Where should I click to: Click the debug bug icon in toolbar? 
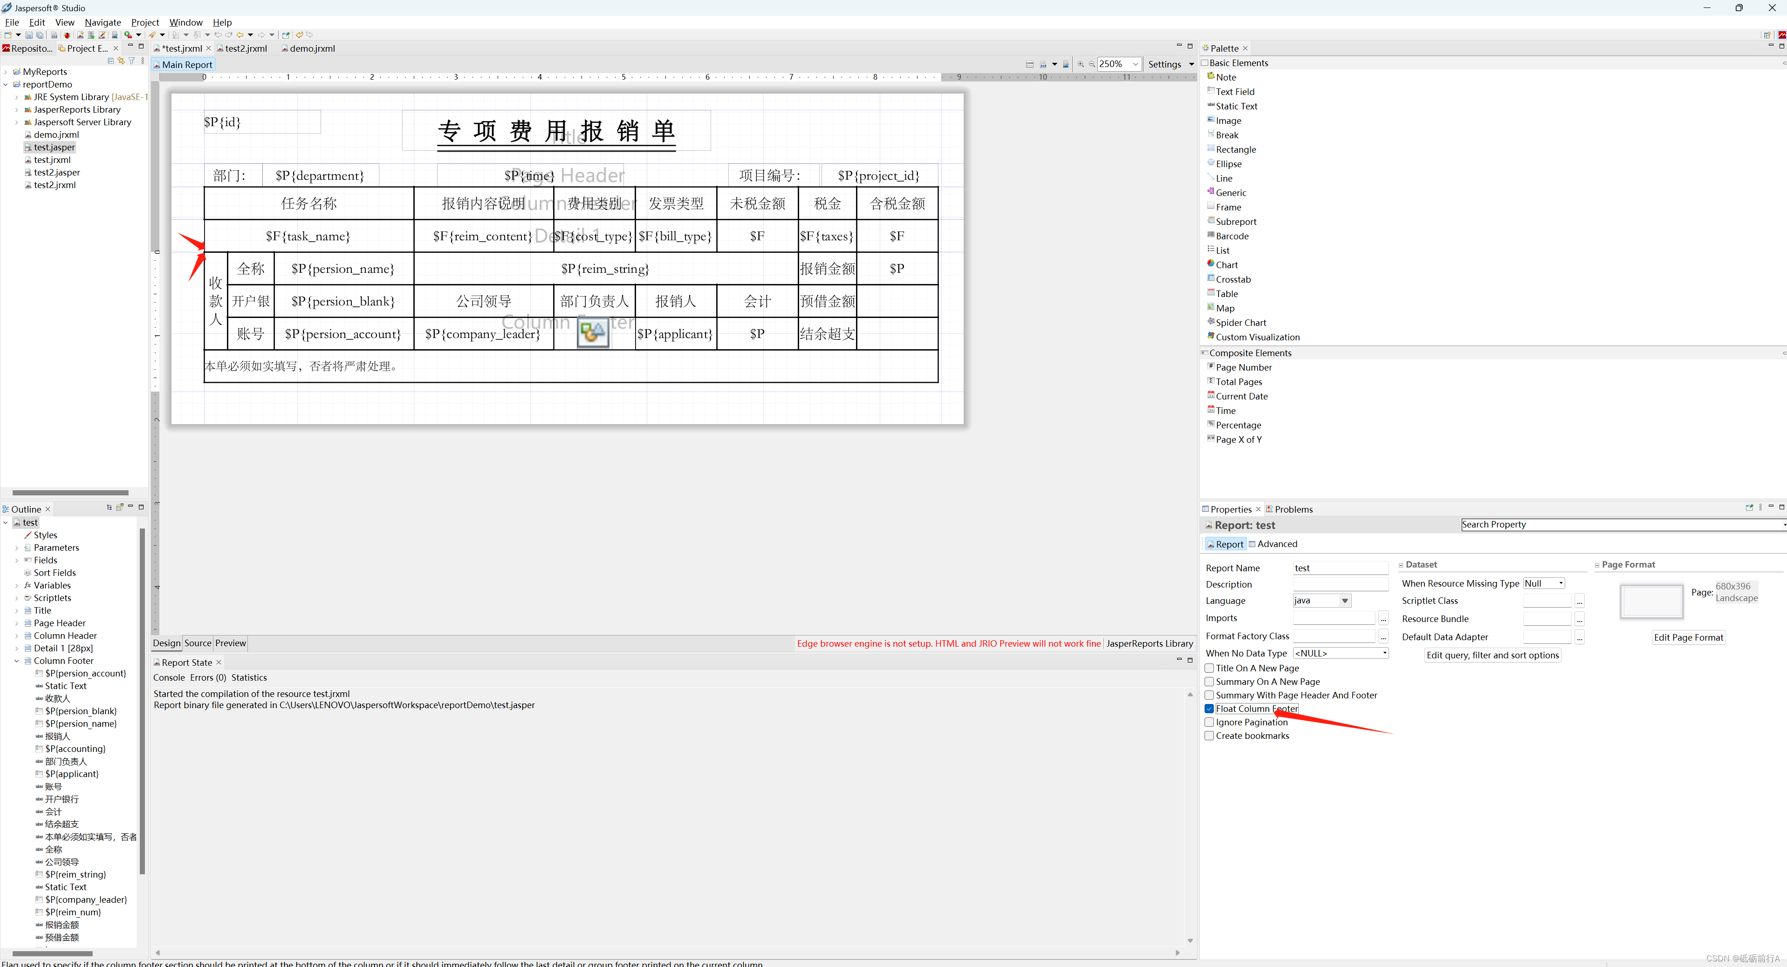[67, 35]
